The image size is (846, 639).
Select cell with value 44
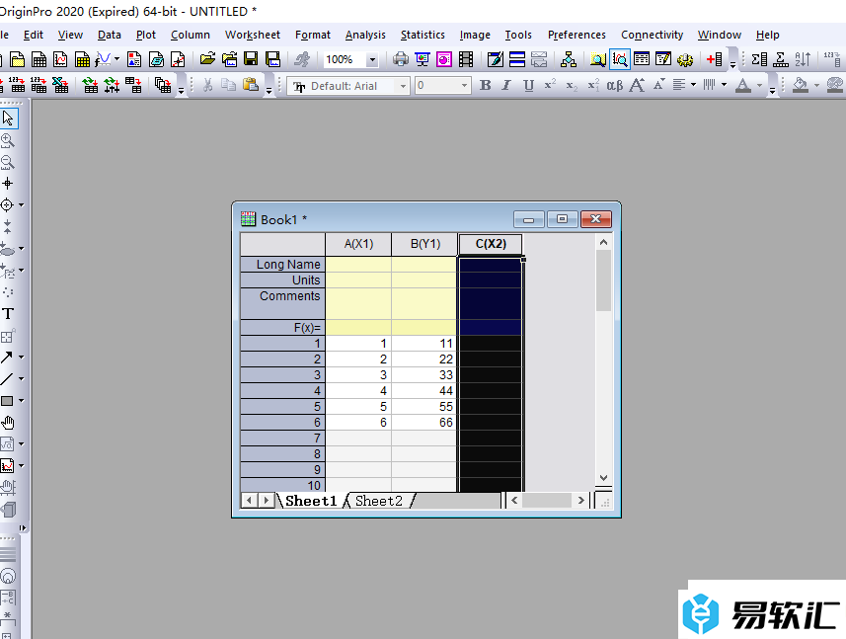coord(424,391)
